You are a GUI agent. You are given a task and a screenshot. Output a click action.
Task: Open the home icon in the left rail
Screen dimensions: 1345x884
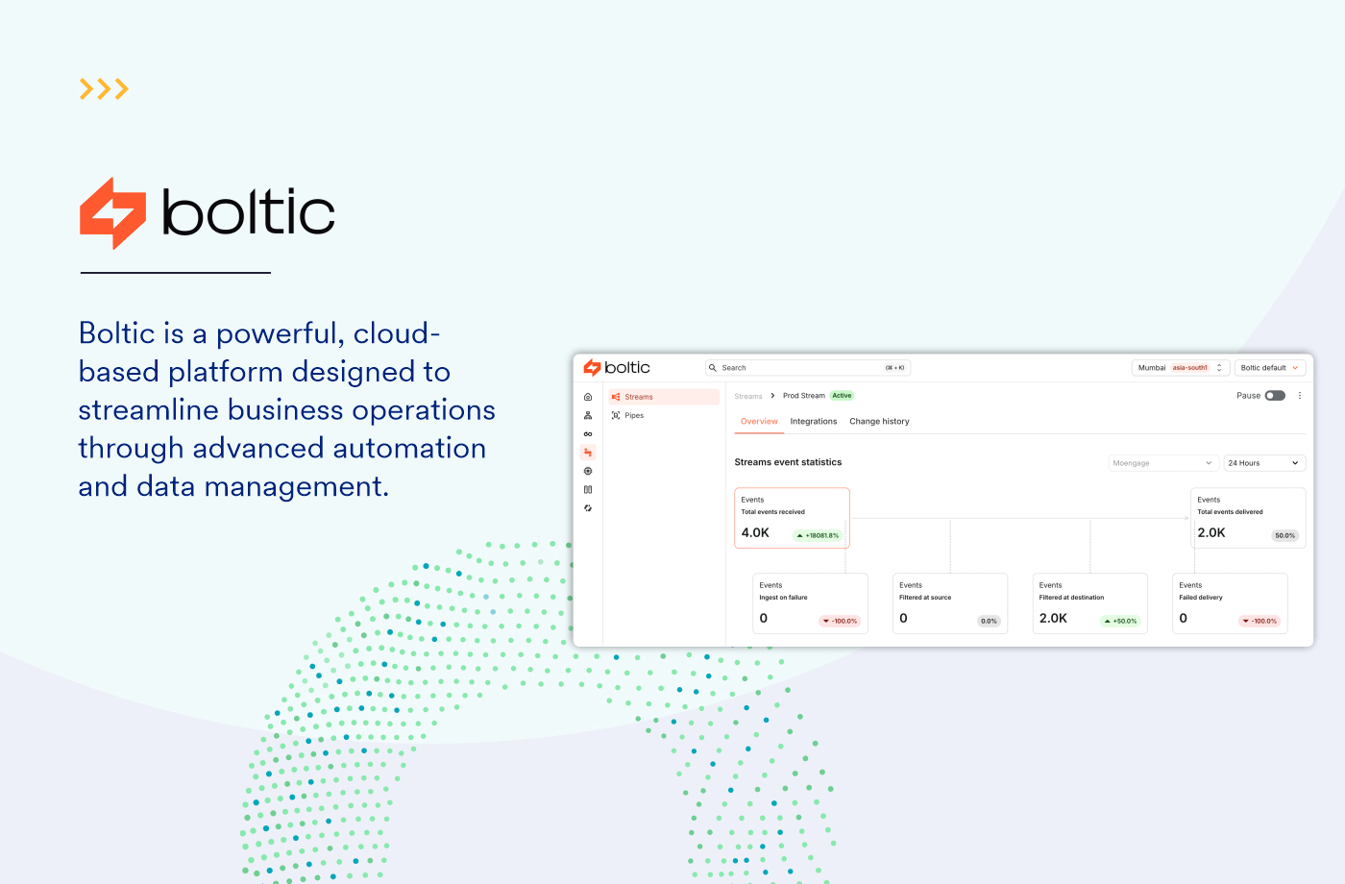[x=588, y=397]
